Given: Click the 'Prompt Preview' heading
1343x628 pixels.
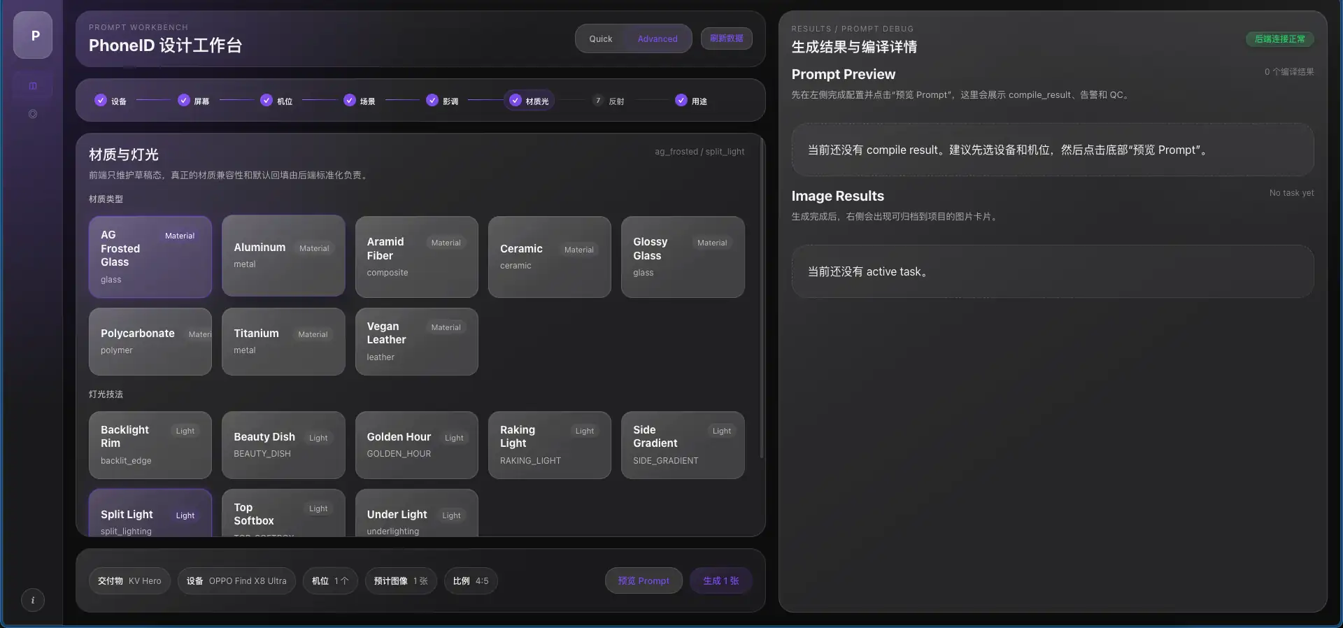Looking at the screenshot, I should click(x=843, y=74).
